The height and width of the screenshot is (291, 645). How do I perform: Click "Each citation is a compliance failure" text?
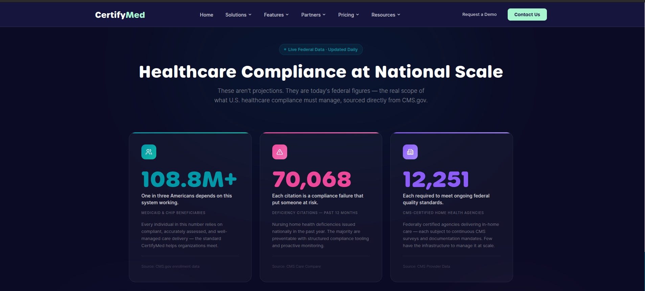318,199
